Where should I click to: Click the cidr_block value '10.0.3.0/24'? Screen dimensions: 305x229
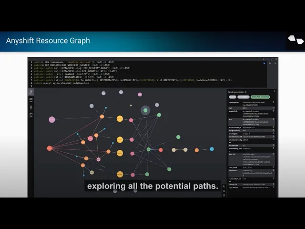coord(247,167)
